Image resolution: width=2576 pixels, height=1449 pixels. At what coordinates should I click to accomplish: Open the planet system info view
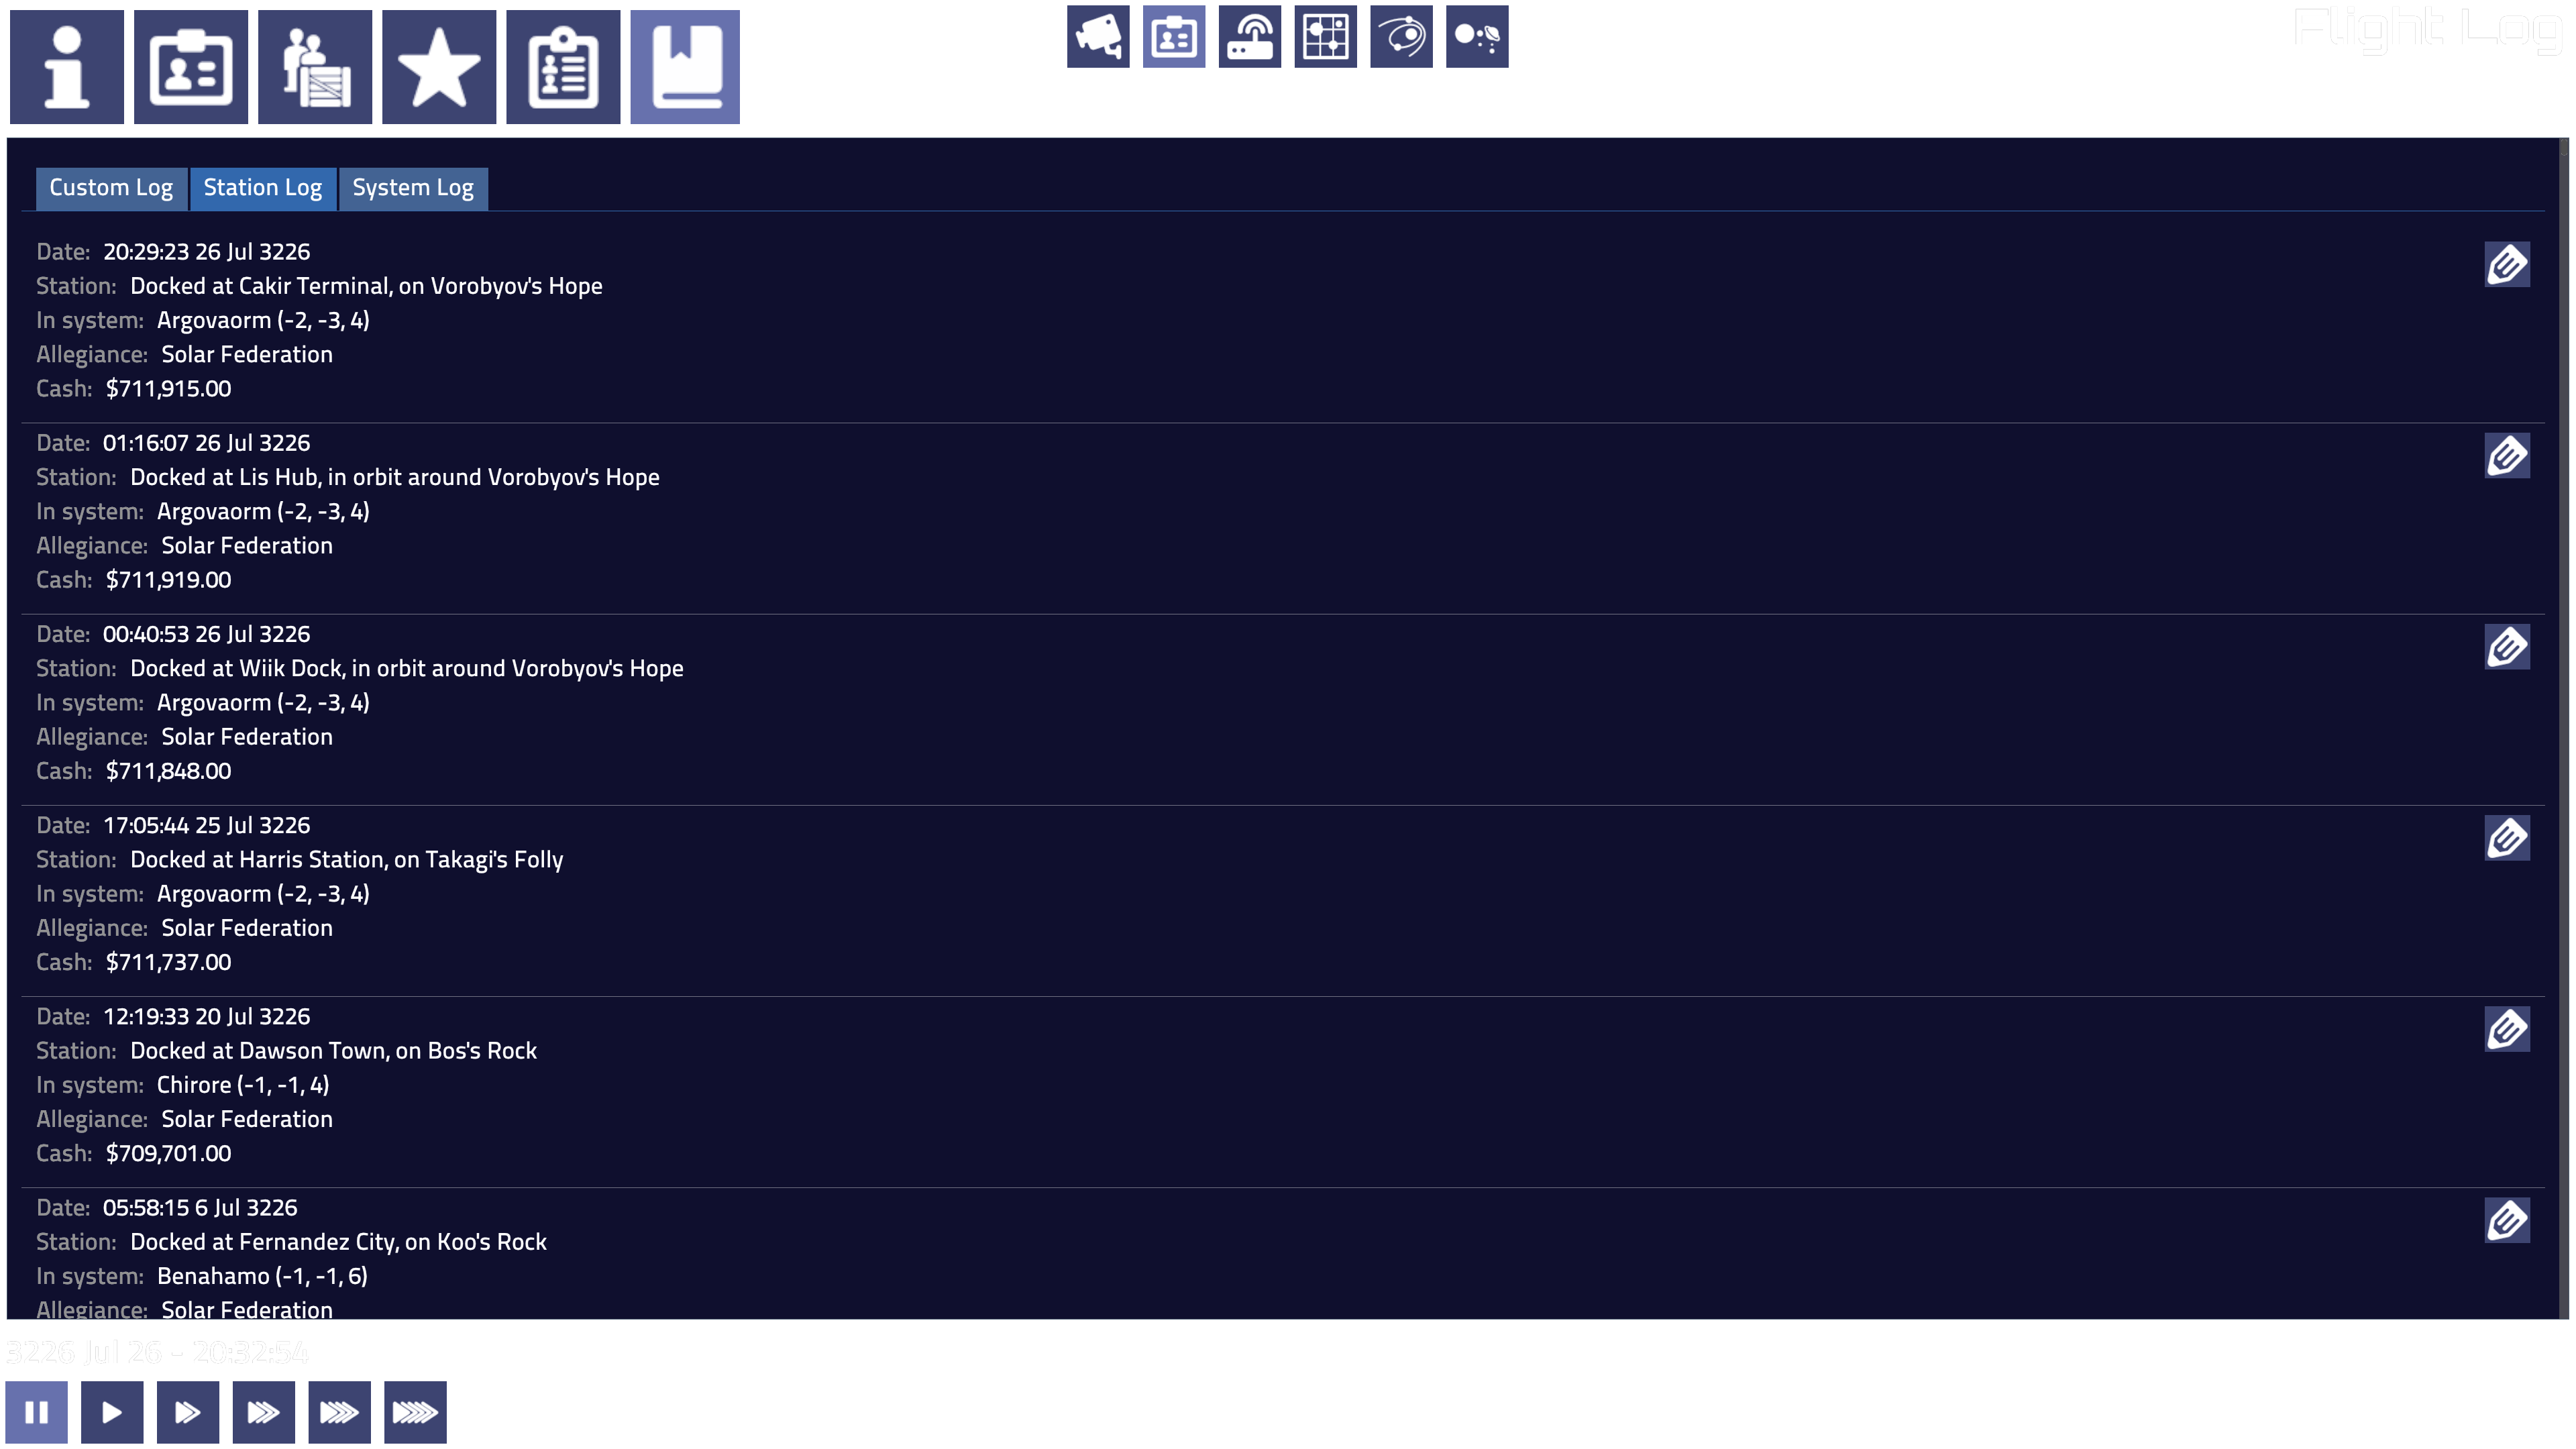click(x=1477, y=36)
